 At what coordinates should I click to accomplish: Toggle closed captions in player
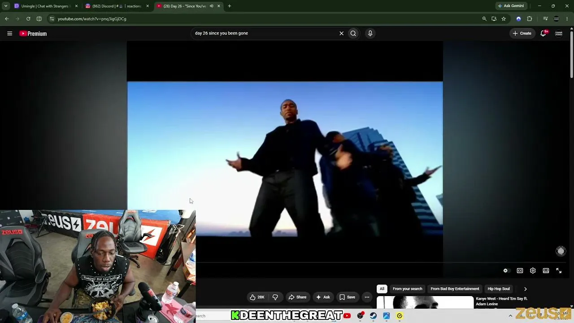pos(520,271)
